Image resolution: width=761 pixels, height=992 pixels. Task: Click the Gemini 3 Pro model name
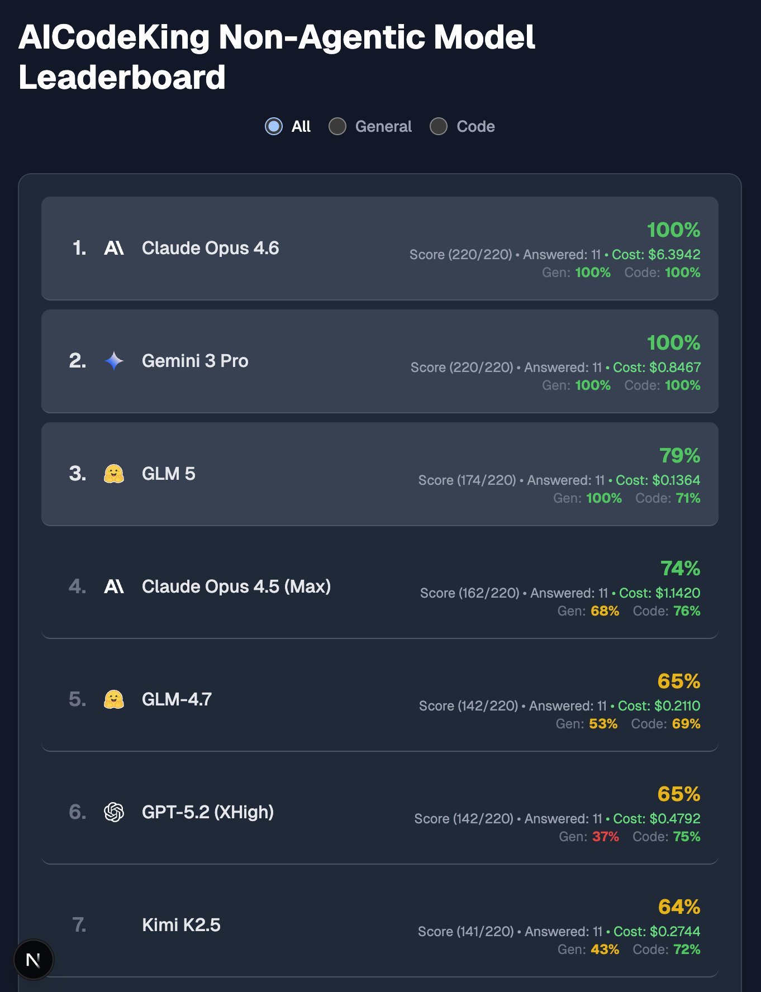pos(195,361)
